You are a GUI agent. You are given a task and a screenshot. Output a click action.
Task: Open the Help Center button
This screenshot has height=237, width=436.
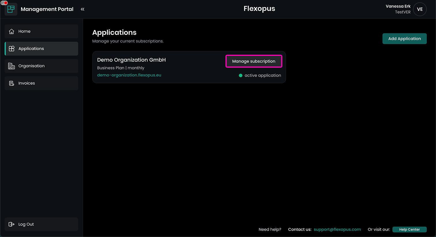(409, 230)
